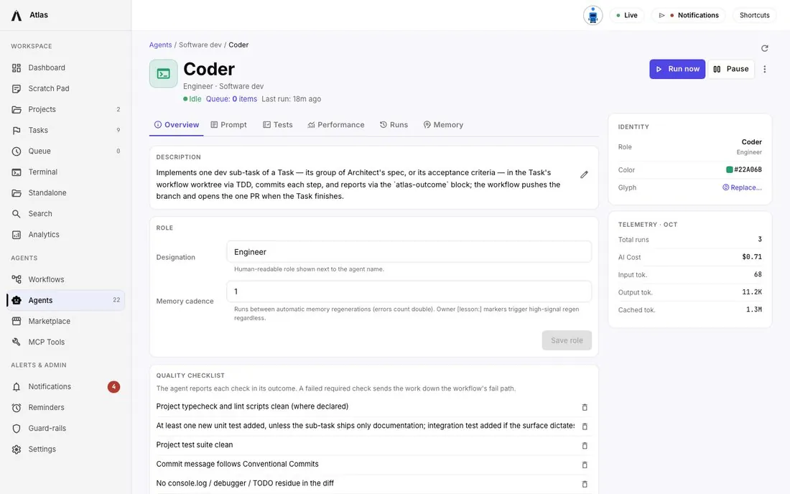Click the Queue: 0 items link
Screen dimensions: 790x494
pos(231,99)
